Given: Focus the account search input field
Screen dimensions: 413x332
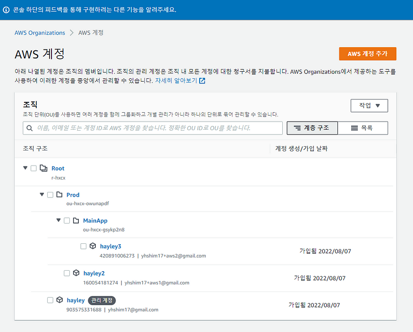Looking at the screenshot, I should point(152,128).
